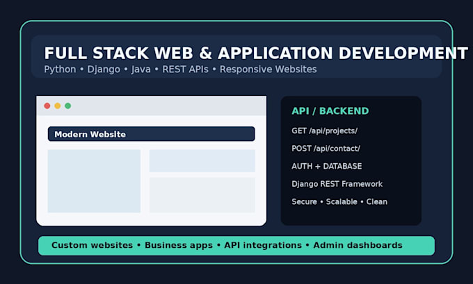Click the yellow minimize dot in the mock browser
473x284 pixels.
coord(57,106)
